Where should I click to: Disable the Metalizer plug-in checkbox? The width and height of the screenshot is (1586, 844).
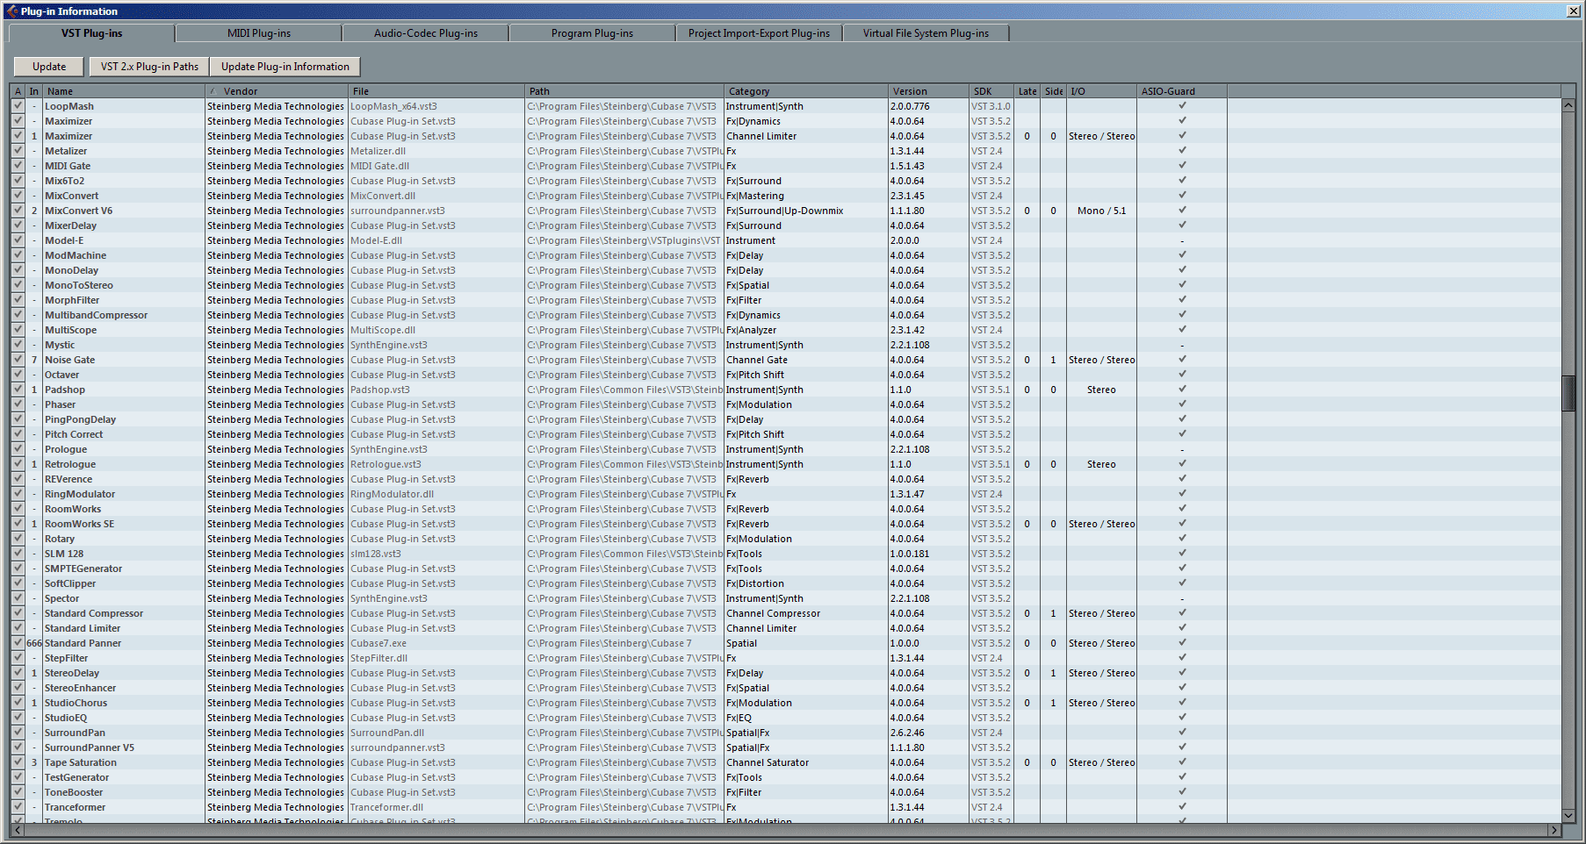click(18, 151)
